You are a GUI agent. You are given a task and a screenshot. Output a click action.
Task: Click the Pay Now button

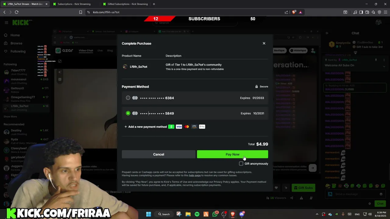(x=232, y=154)
